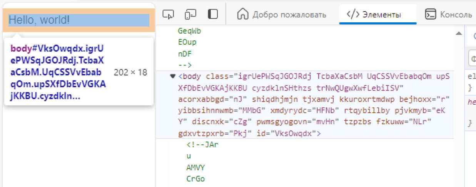
Task: Collapse the body element node
Action: coord(172,76)
